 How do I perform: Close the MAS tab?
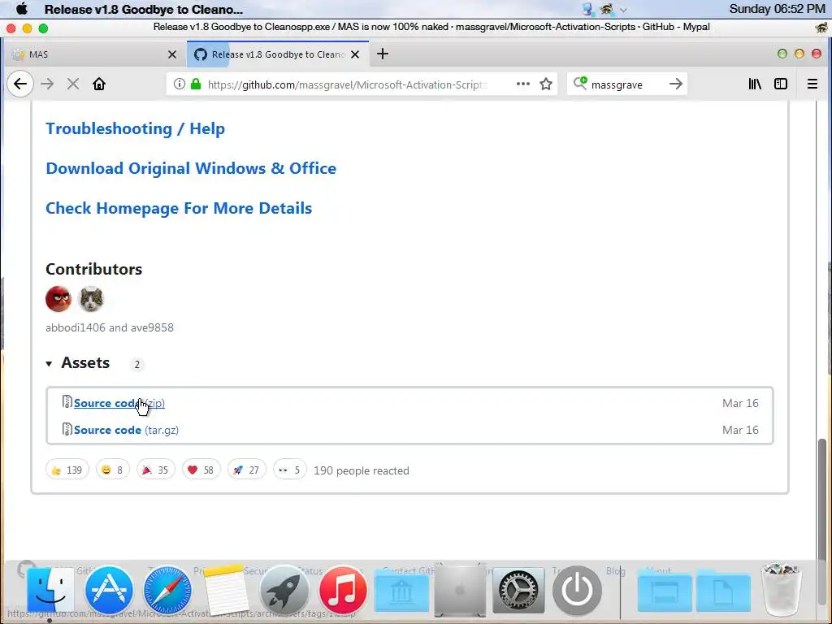[x=172, y=54]
